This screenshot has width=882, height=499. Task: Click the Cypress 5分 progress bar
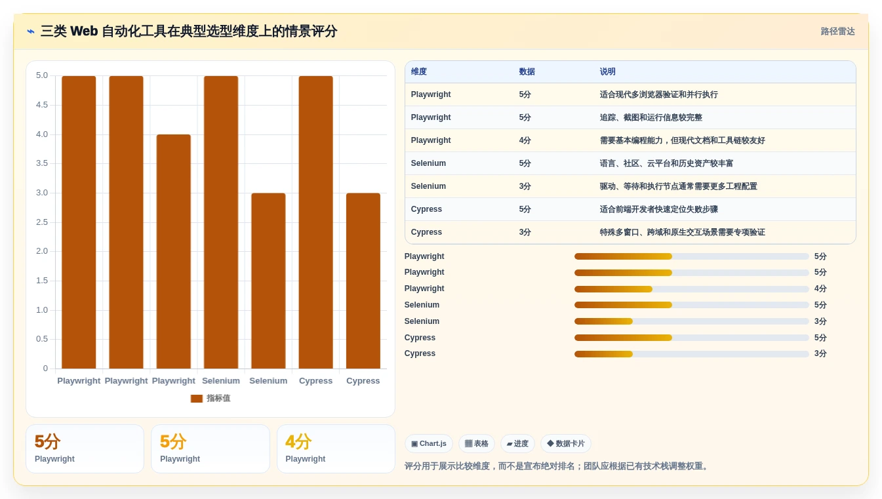pyautogui.click(x=692, y=338)
